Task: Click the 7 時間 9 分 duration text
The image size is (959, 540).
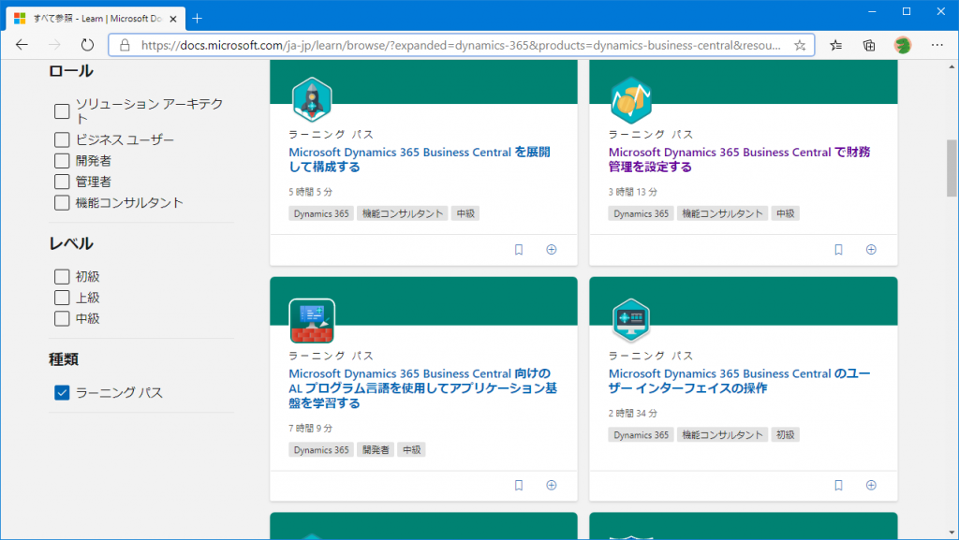Action: pyautogui.click(x=311, y=429)
